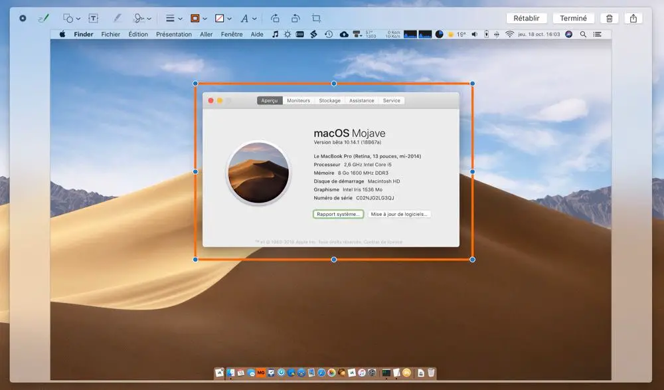664x390 pixels.
Task: Click the serial number 'C02NJG2LG3QJ'
Action: (374, 198)
